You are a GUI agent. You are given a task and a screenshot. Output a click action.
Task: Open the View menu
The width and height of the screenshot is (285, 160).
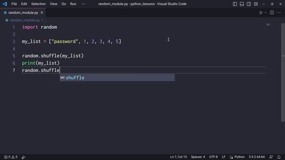click(x=53, y=4)
